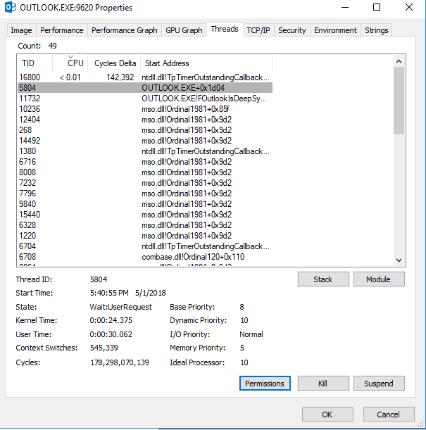Show the Stack for selected thread
This screenshot has width=426, height=430.
(323, 279)
